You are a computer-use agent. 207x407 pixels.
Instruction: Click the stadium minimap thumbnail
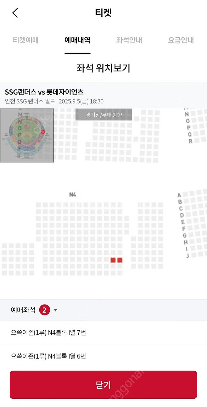tap(27, 135)
